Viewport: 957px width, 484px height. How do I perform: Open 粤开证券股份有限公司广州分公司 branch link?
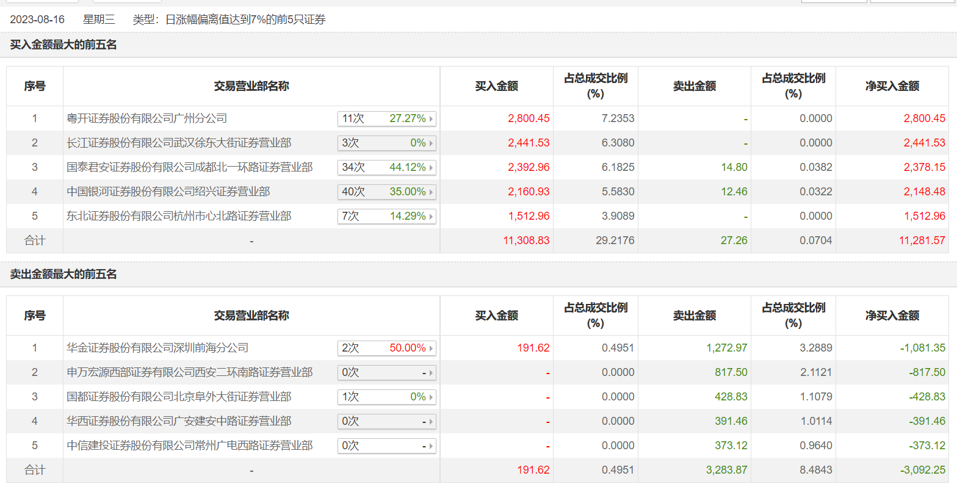tap(147, 118)
